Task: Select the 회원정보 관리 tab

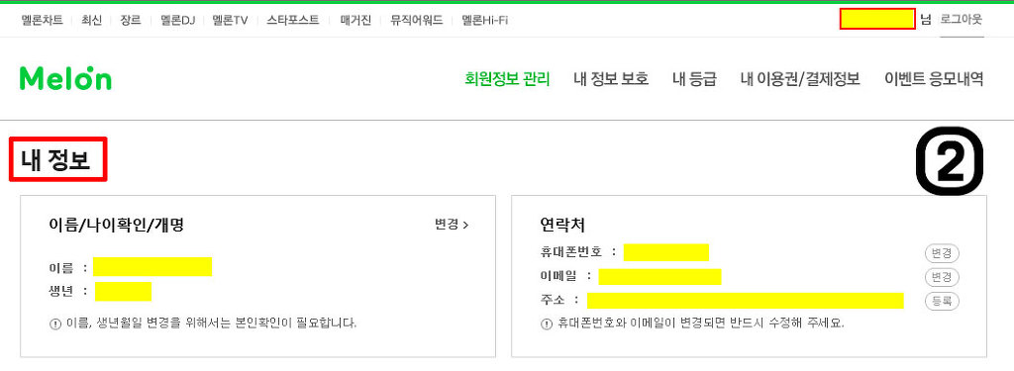Action: click(507, 79)
